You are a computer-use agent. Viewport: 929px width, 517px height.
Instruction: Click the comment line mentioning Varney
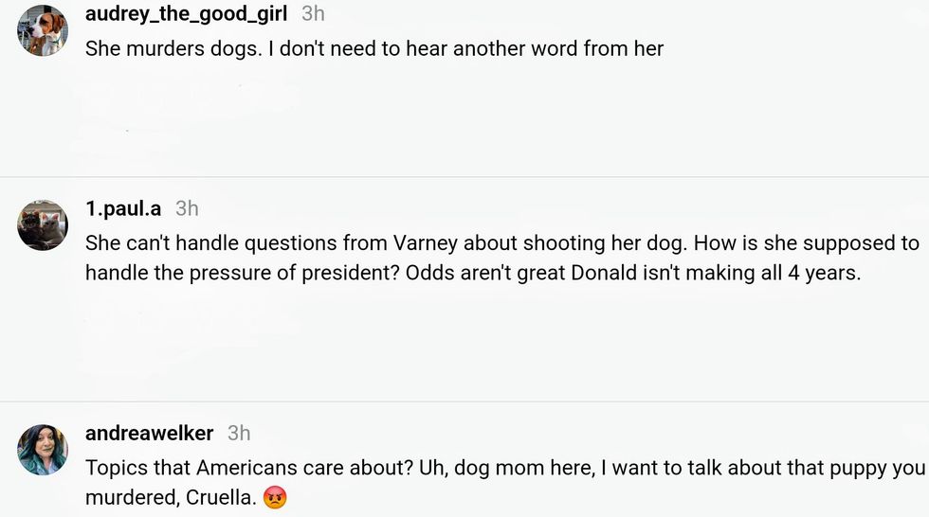[x=501, y=243]
